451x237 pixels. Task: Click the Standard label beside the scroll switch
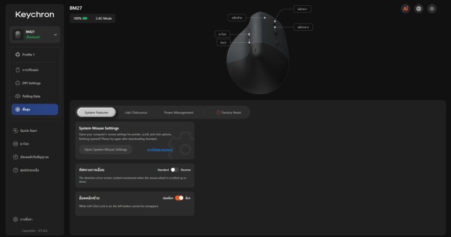pyautogui.click(x=163, y=170)
